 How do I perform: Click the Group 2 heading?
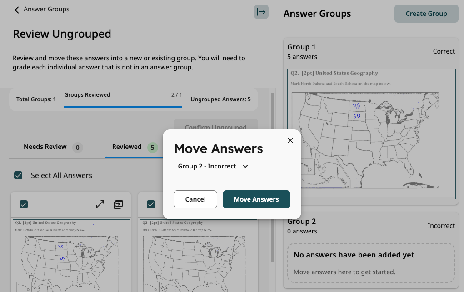[x=302, y=222]
